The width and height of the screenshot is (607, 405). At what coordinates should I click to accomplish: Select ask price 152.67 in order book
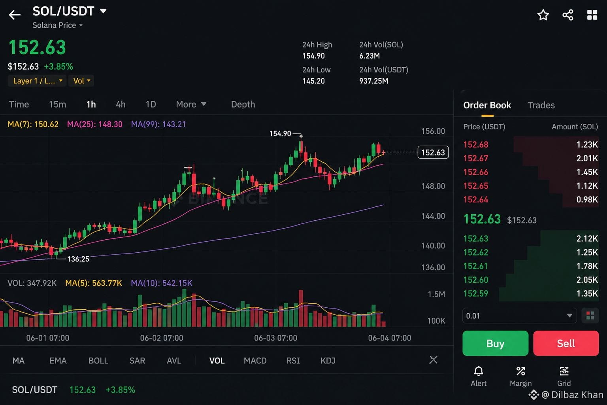pyautogui.click(x=475, y=158)
